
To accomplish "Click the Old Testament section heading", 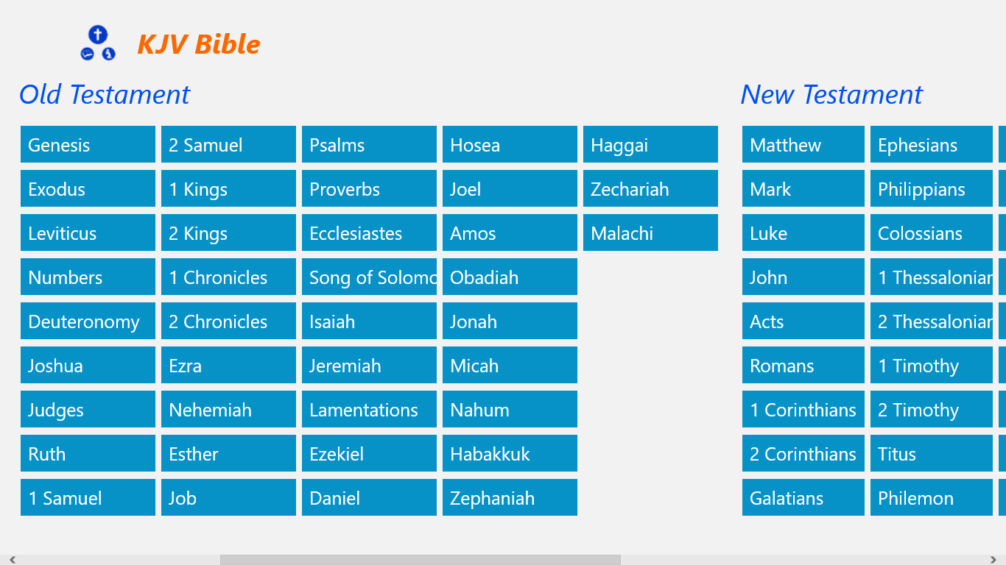I will (x=105, y=95).
